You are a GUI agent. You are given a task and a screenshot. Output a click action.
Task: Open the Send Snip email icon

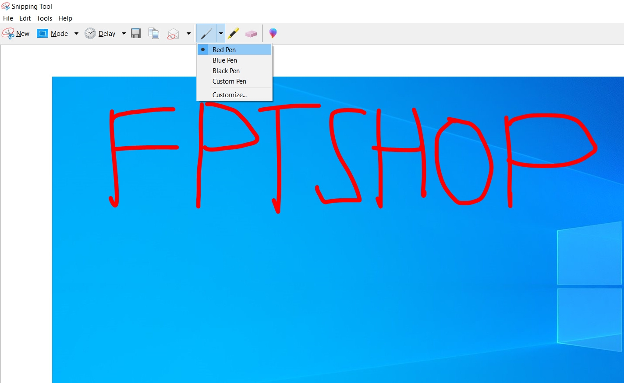173,33
